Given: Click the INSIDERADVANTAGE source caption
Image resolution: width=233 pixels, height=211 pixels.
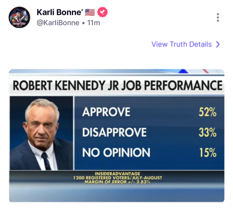Looking at the screenshot, I should 117,174.
